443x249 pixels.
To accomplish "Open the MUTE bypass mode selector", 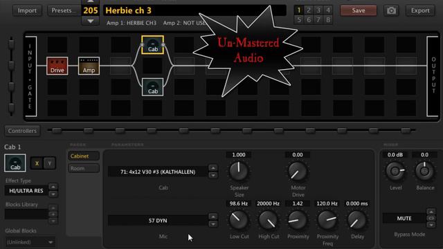I will [404, 219].
